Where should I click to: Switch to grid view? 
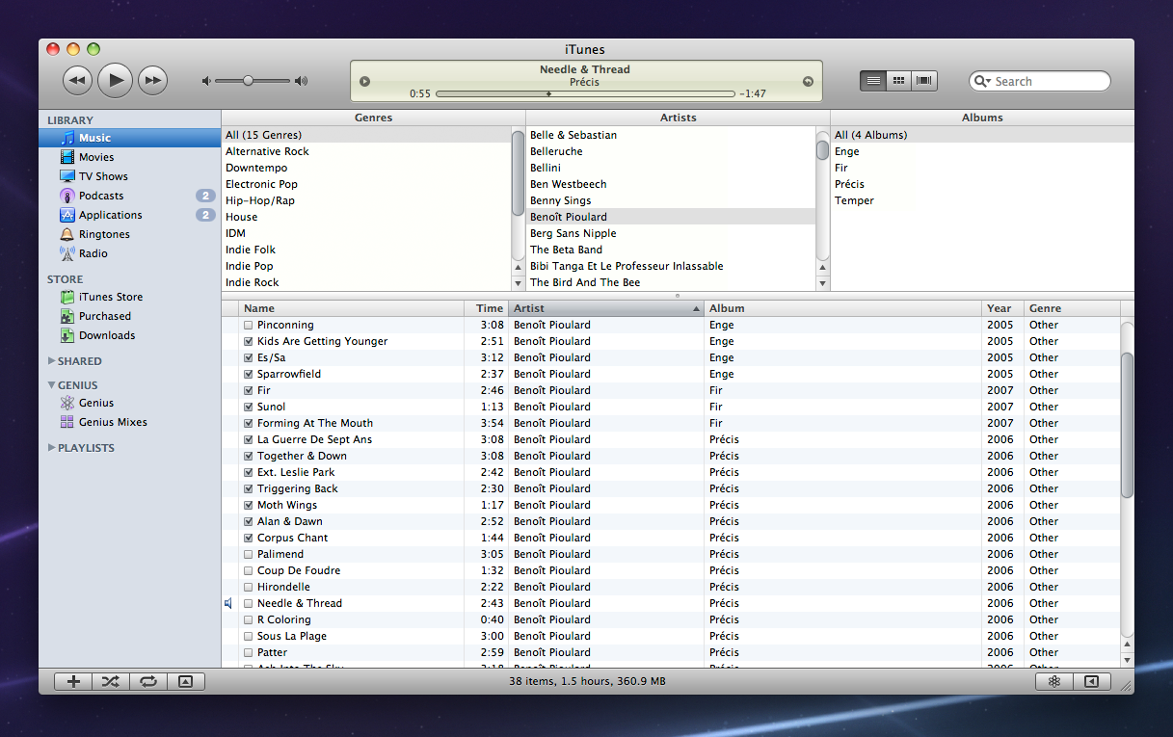pos(898,81)
